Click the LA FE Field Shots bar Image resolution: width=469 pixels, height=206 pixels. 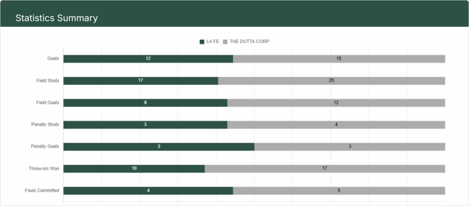tap(141, 81)
